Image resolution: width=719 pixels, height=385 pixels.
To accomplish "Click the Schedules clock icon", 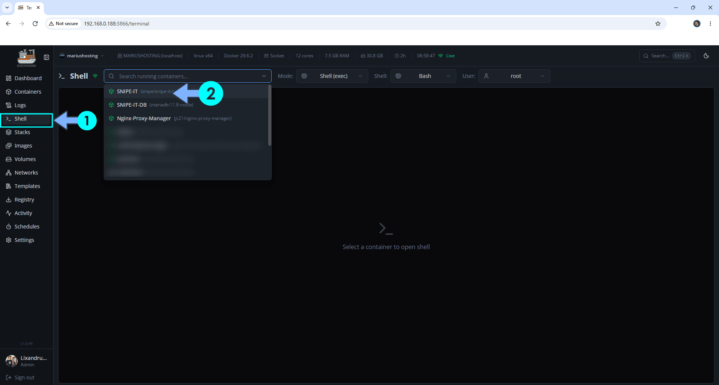I will 9,227.
